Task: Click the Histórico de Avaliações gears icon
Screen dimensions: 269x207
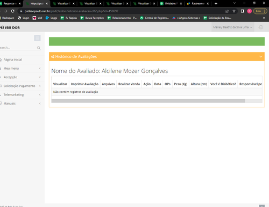Action: pyautogui.click(x=53, y=57)
